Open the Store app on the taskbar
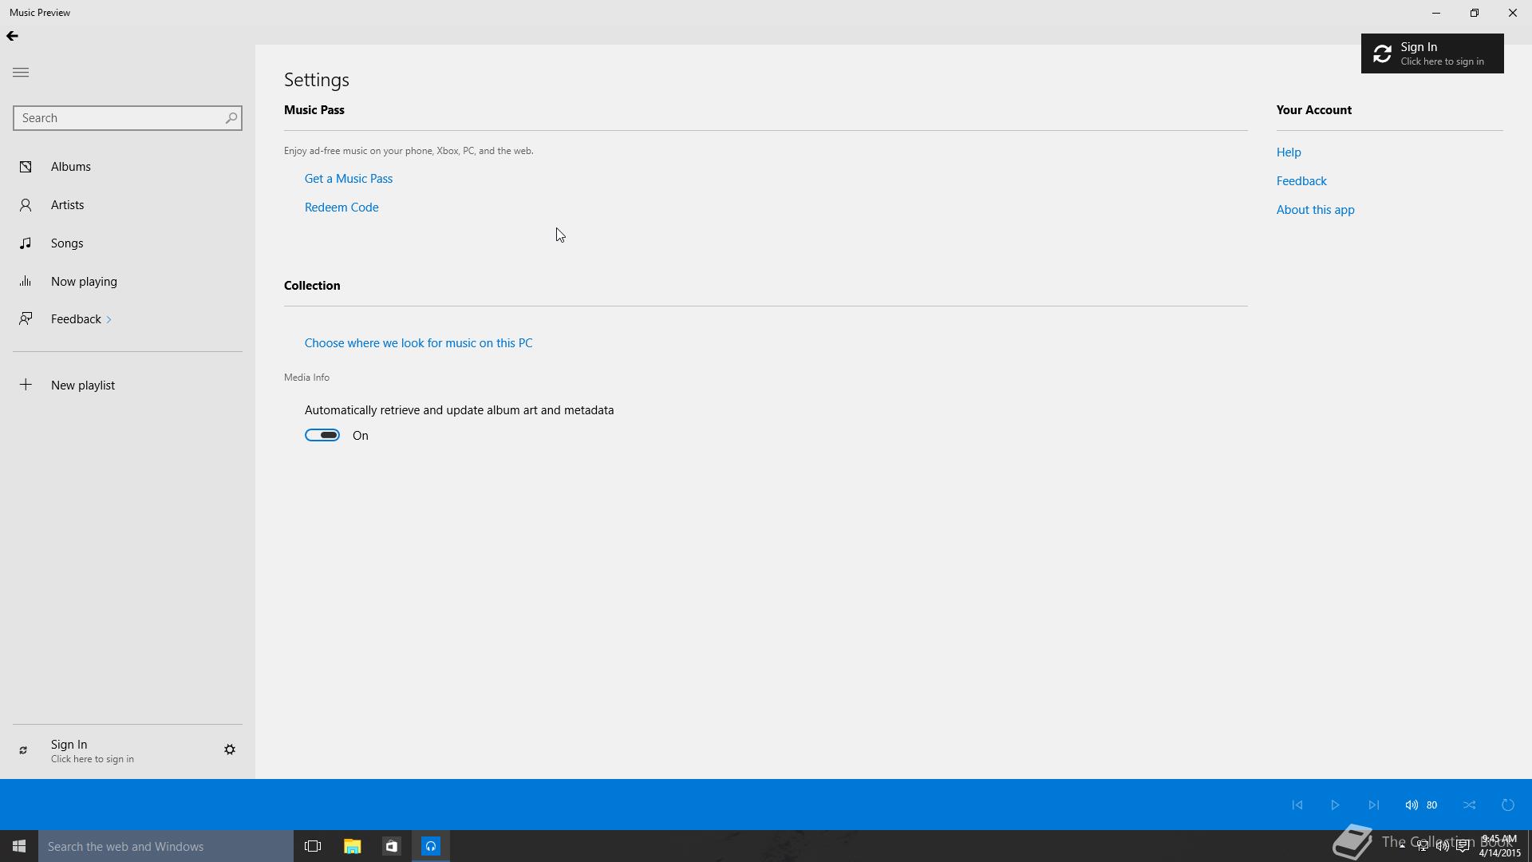 (x=391, y=846)
